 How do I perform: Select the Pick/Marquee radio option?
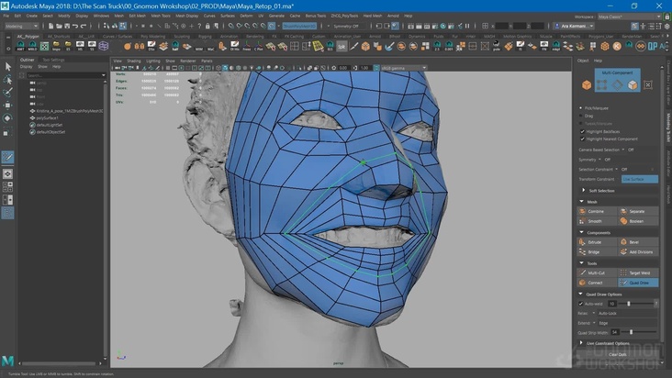click(581, 108)
